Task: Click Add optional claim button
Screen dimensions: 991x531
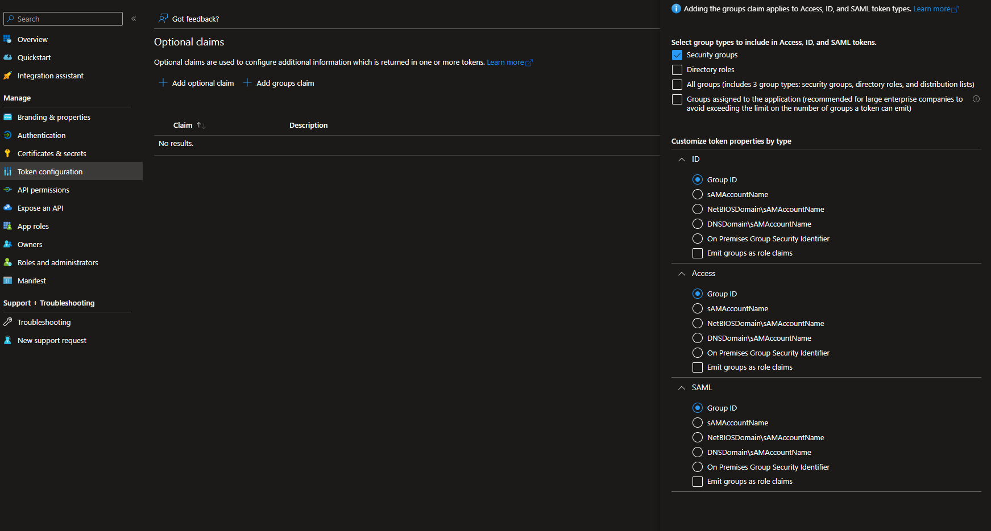Action: point(196,83)
